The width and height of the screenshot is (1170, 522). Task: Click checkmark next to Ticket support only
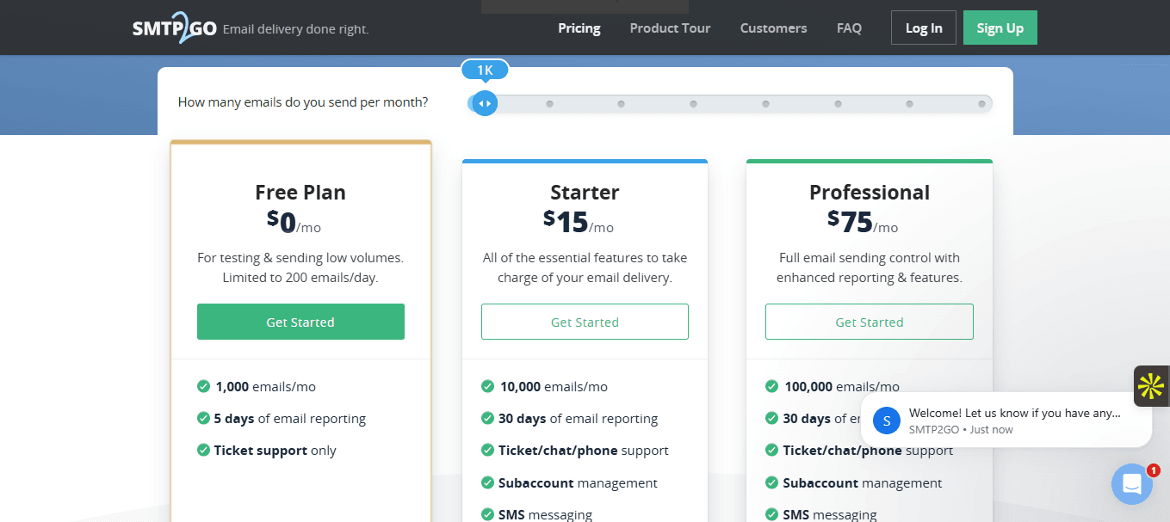click(204, 451)
